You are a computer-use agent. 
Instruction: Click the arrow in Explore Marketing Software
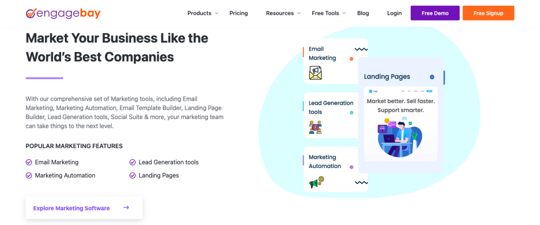point(126,208)
